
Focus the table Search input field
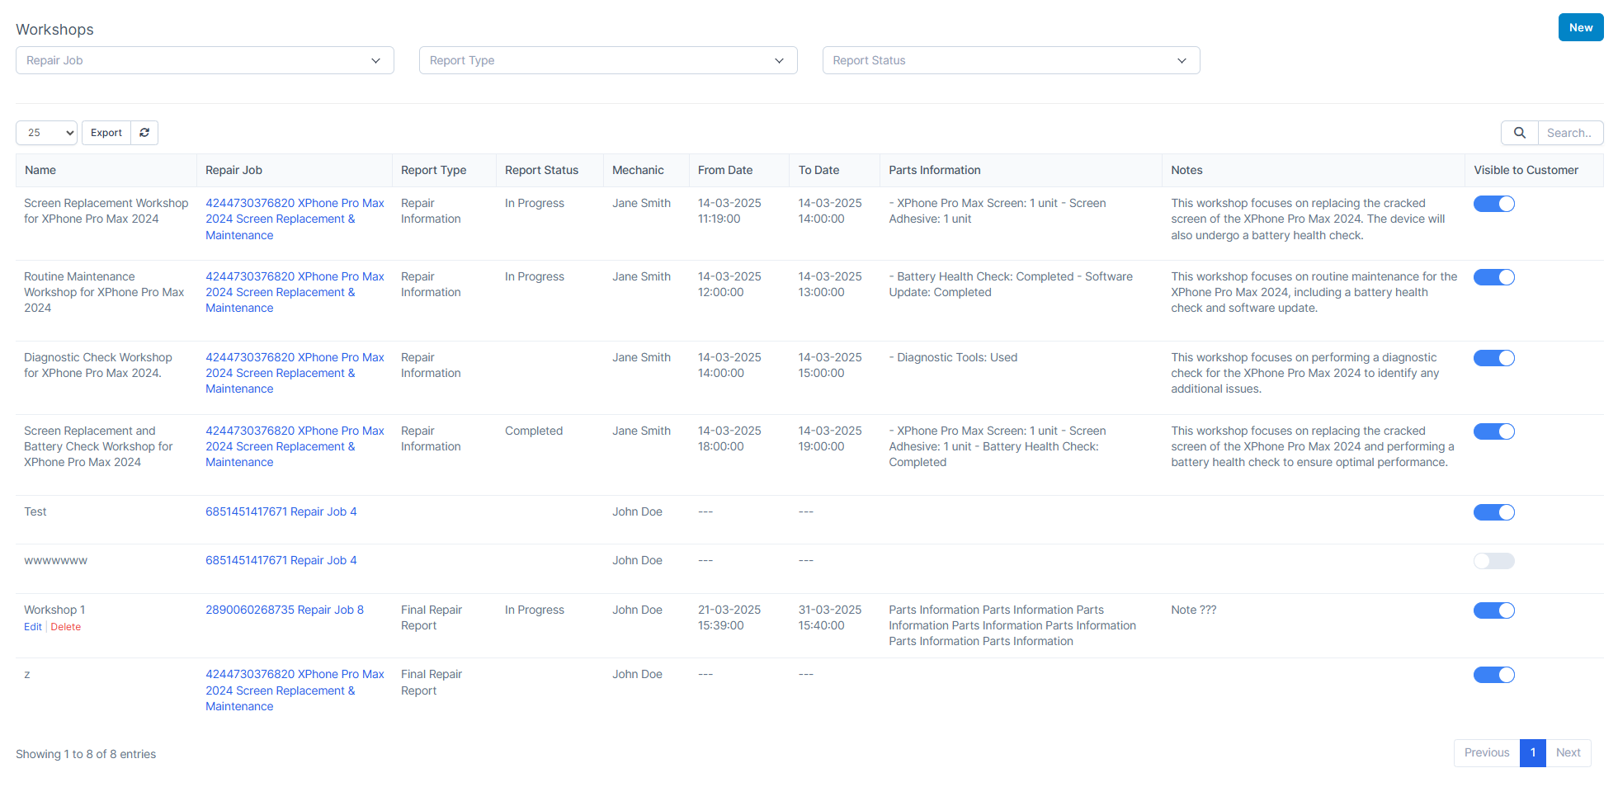[1569, 133]
